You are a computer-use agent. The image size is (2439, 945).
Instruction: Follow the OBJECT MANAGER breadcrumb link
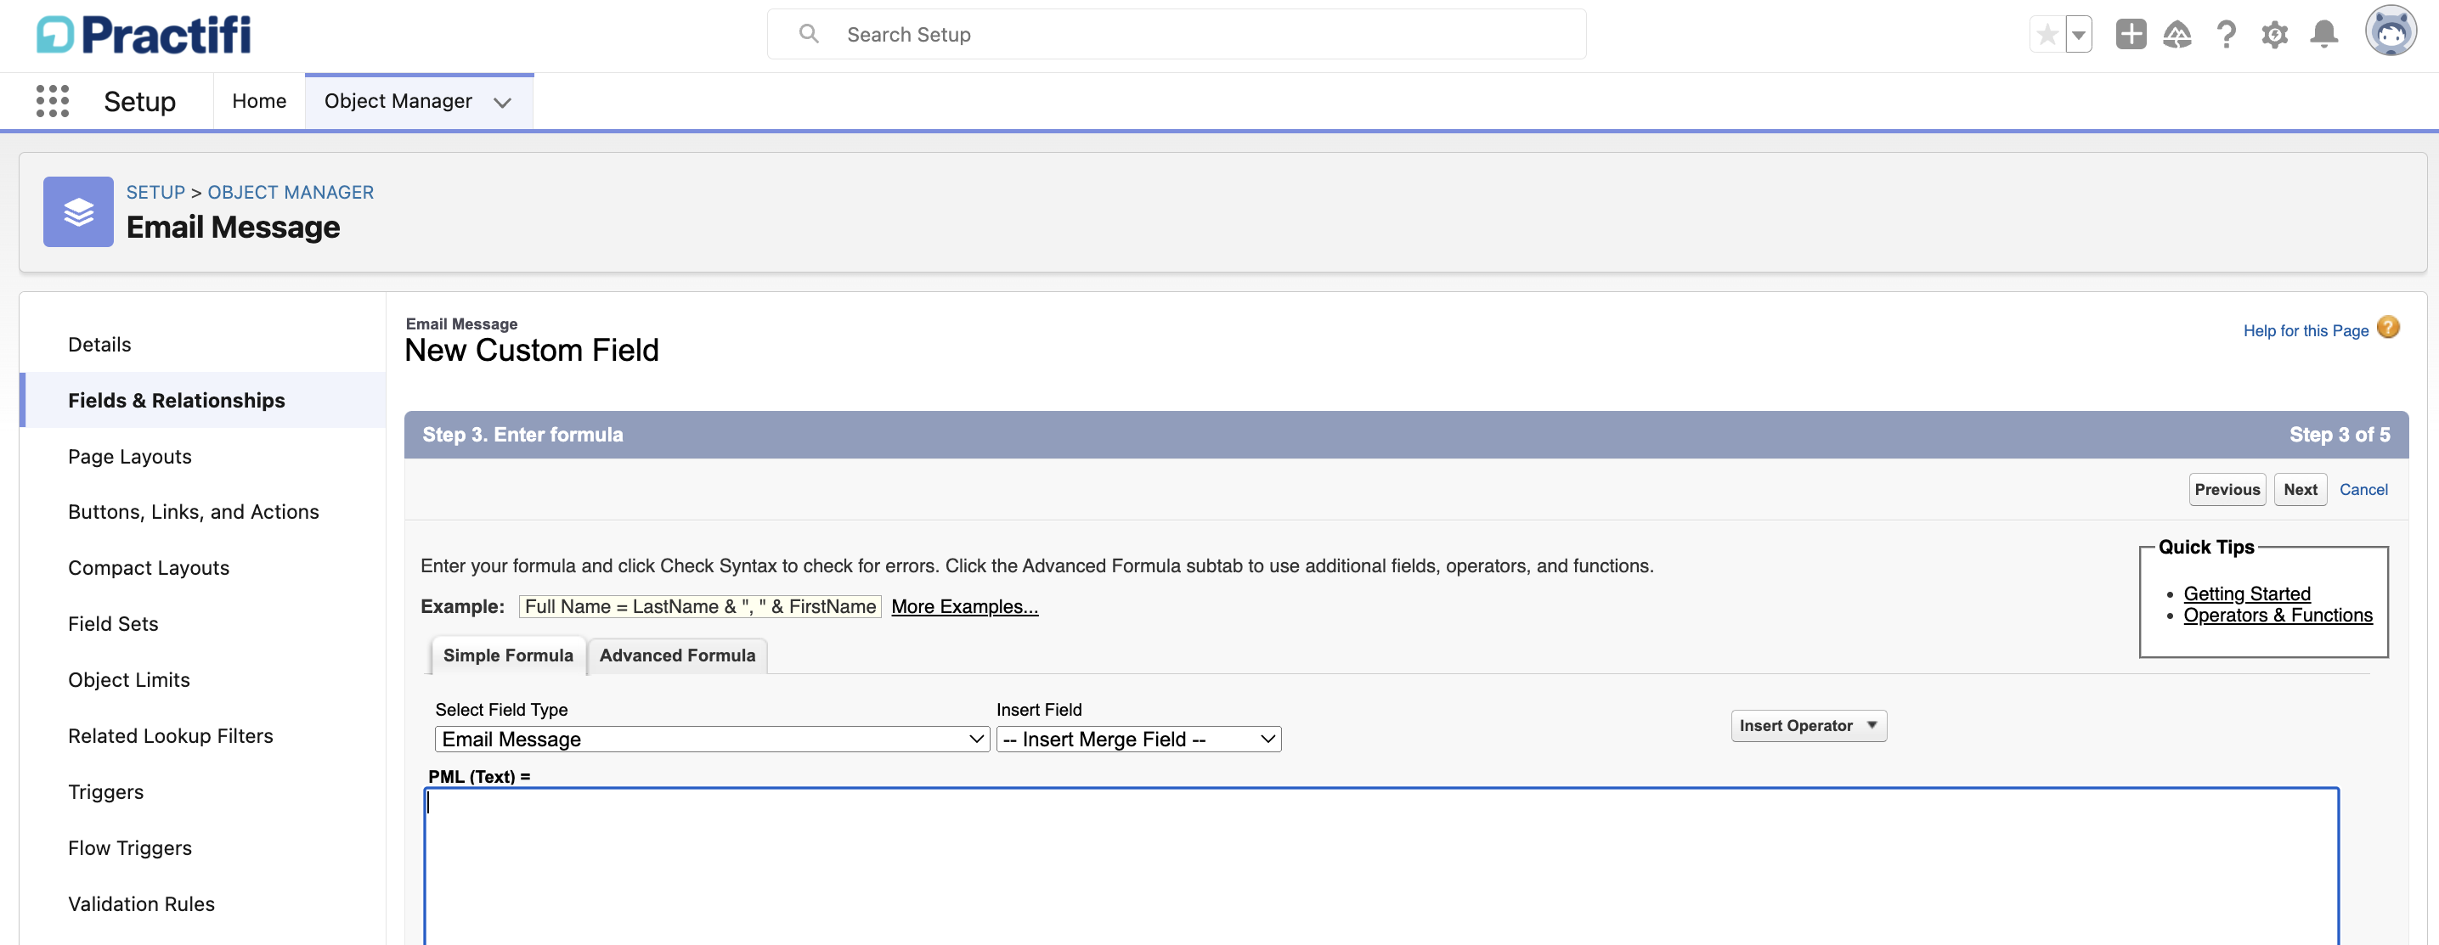(291, 192)
